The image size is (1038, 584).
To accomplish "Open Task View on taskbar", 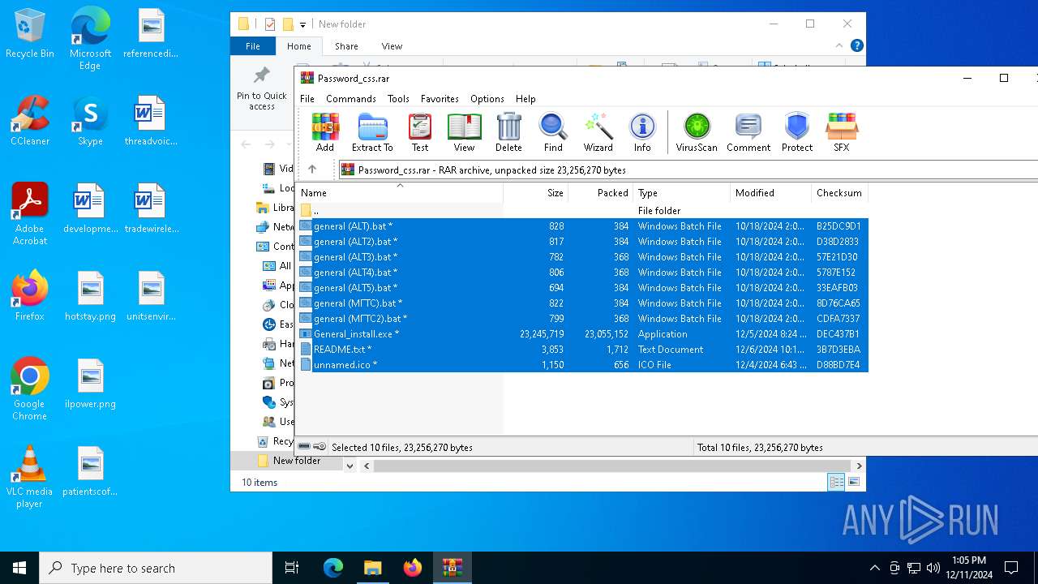I will click(x=292, y=568).
